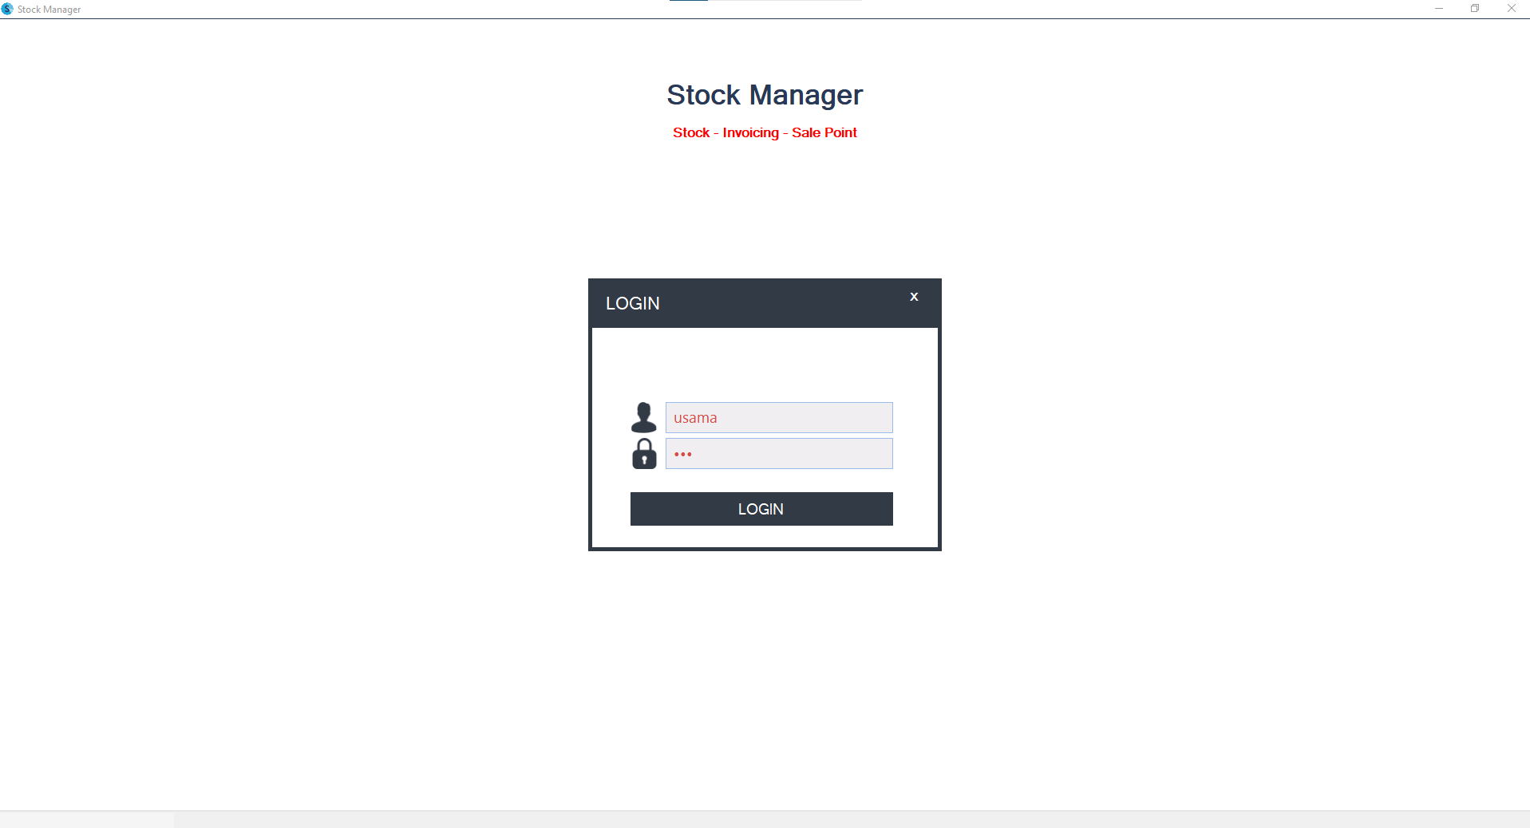
Task: Close the Stock Manager application window
Action: click(x=1512, y=9)
